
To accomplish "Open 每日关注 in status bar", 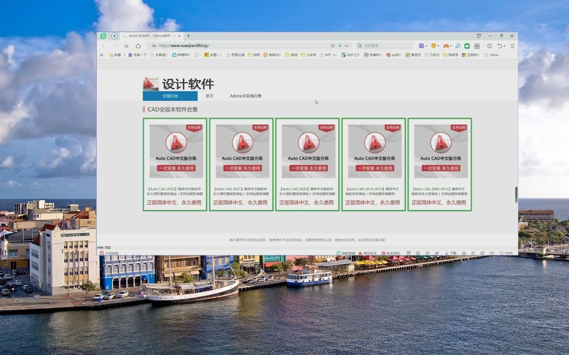I will (367, 253).
